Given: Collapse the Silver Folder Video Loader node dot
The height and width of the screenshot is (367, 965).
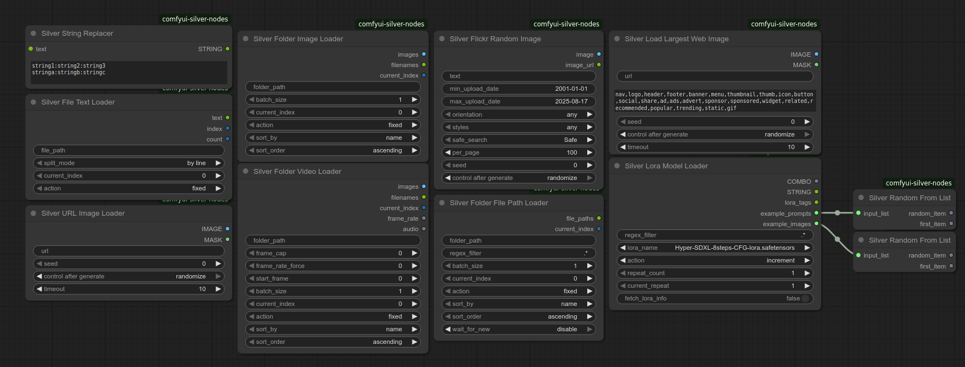Looking at the screenshot, I should coord(246,172).
